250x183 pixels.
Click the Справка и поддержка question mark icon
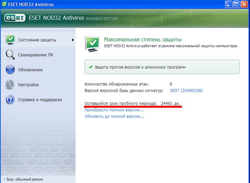pos(10,99)
